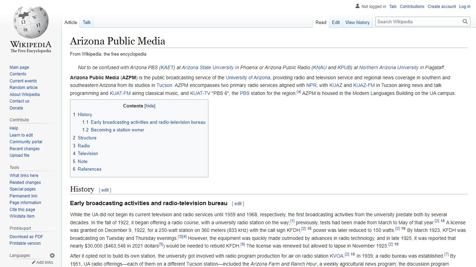This screenshot has width=476, height=267.
Task: Jump to Radio in contents
Action: click(x=84, y=146)
